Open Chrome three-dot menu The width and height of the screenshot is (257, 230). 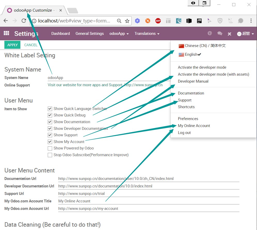tap(251, 21)
